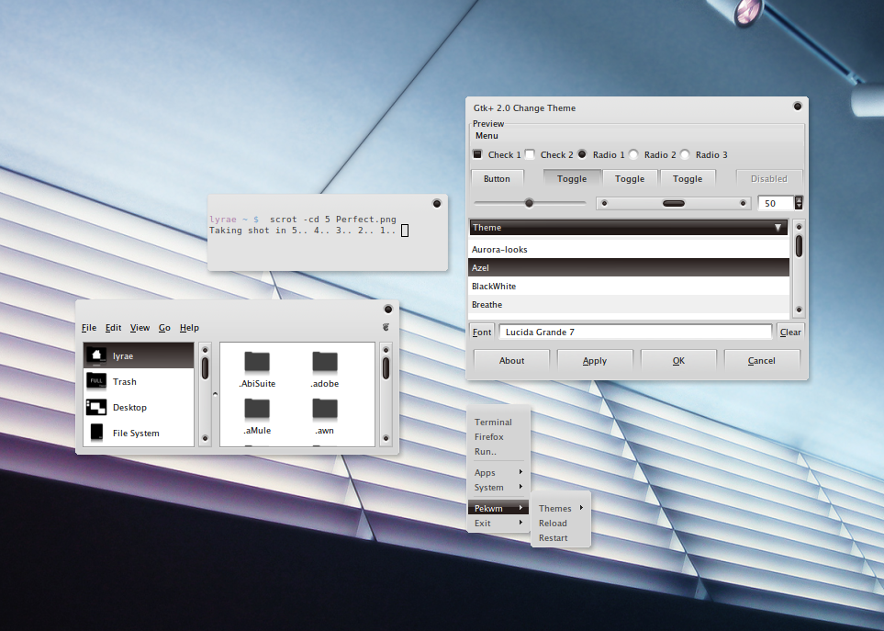Screen dimensions: 884x631
Task: Uncheck the Check 1 checkbox
Action: (477, 154)
